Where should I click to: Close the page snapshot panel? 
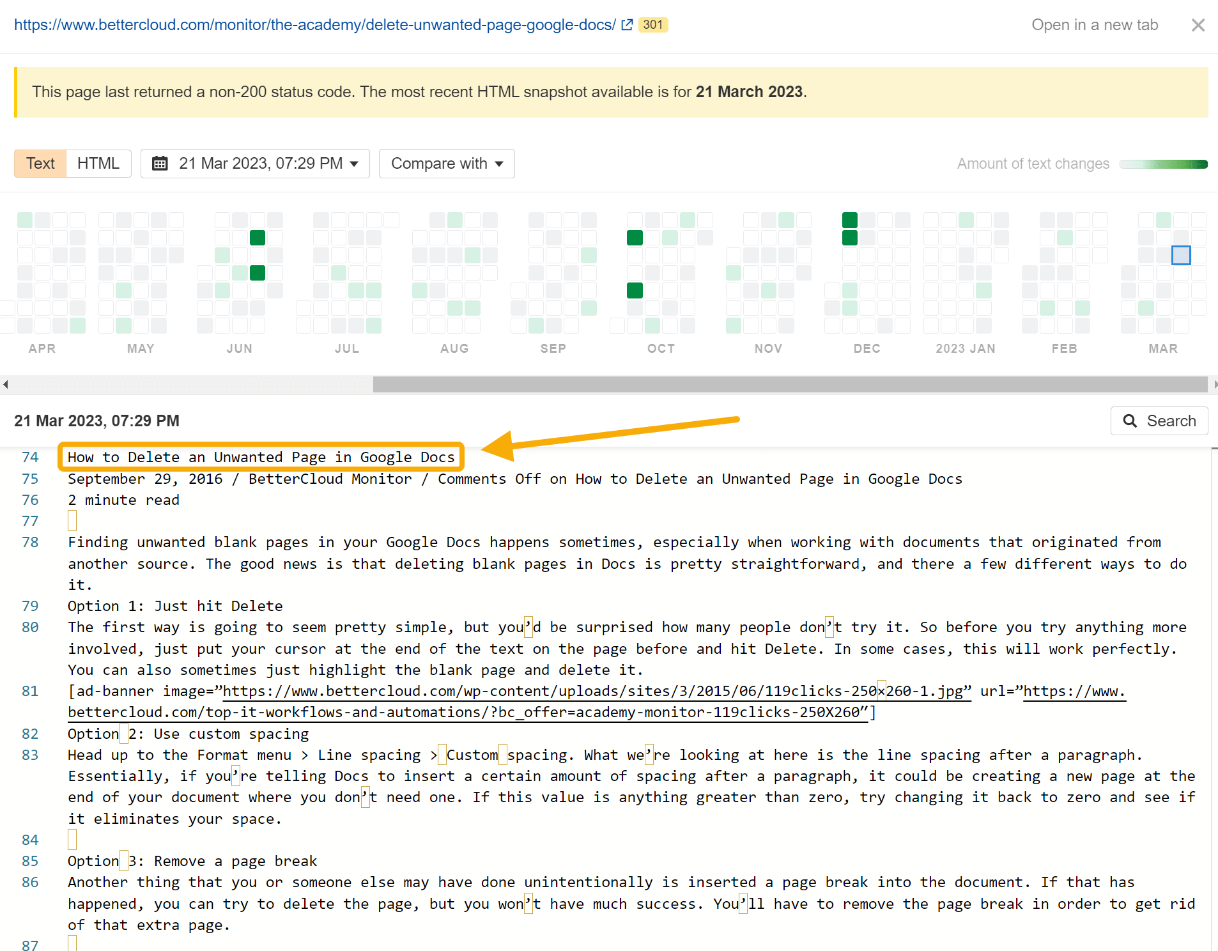tap(1198, 25)
